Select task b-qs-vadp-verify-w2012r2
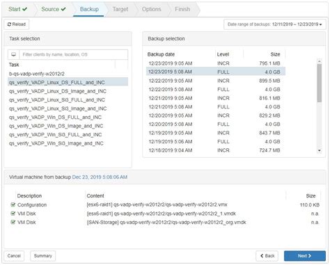Screen dimensions: 330x265 pyautogui.click(x=68, y=74)
